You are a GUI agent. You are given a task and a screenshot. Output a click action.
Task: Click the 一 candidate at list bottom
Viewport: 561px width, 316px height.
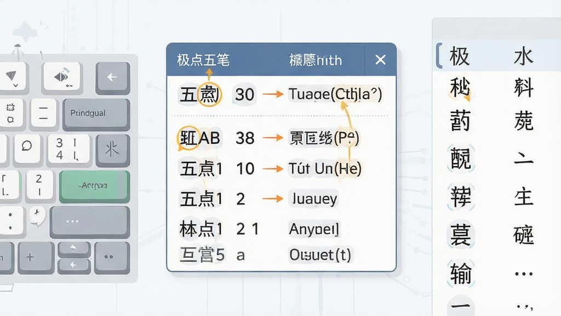point(461,307)
